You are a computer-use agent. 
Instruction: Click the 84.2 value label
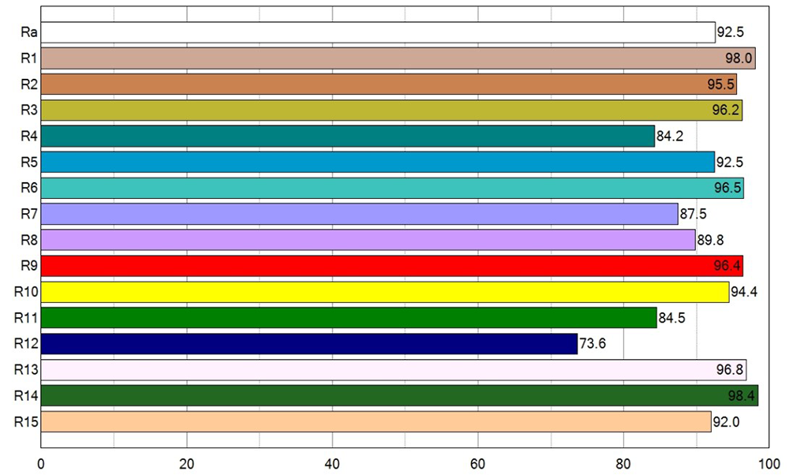click(670, 137)
